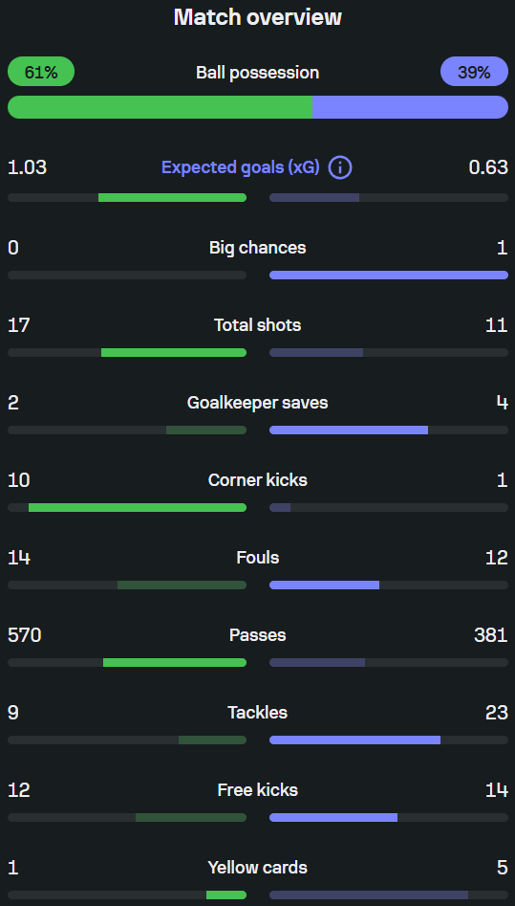Image resolution: width=515 pixels, height=906 pixels.
Task: Click the Yellow cards stat label
Action: click(258, 868)
